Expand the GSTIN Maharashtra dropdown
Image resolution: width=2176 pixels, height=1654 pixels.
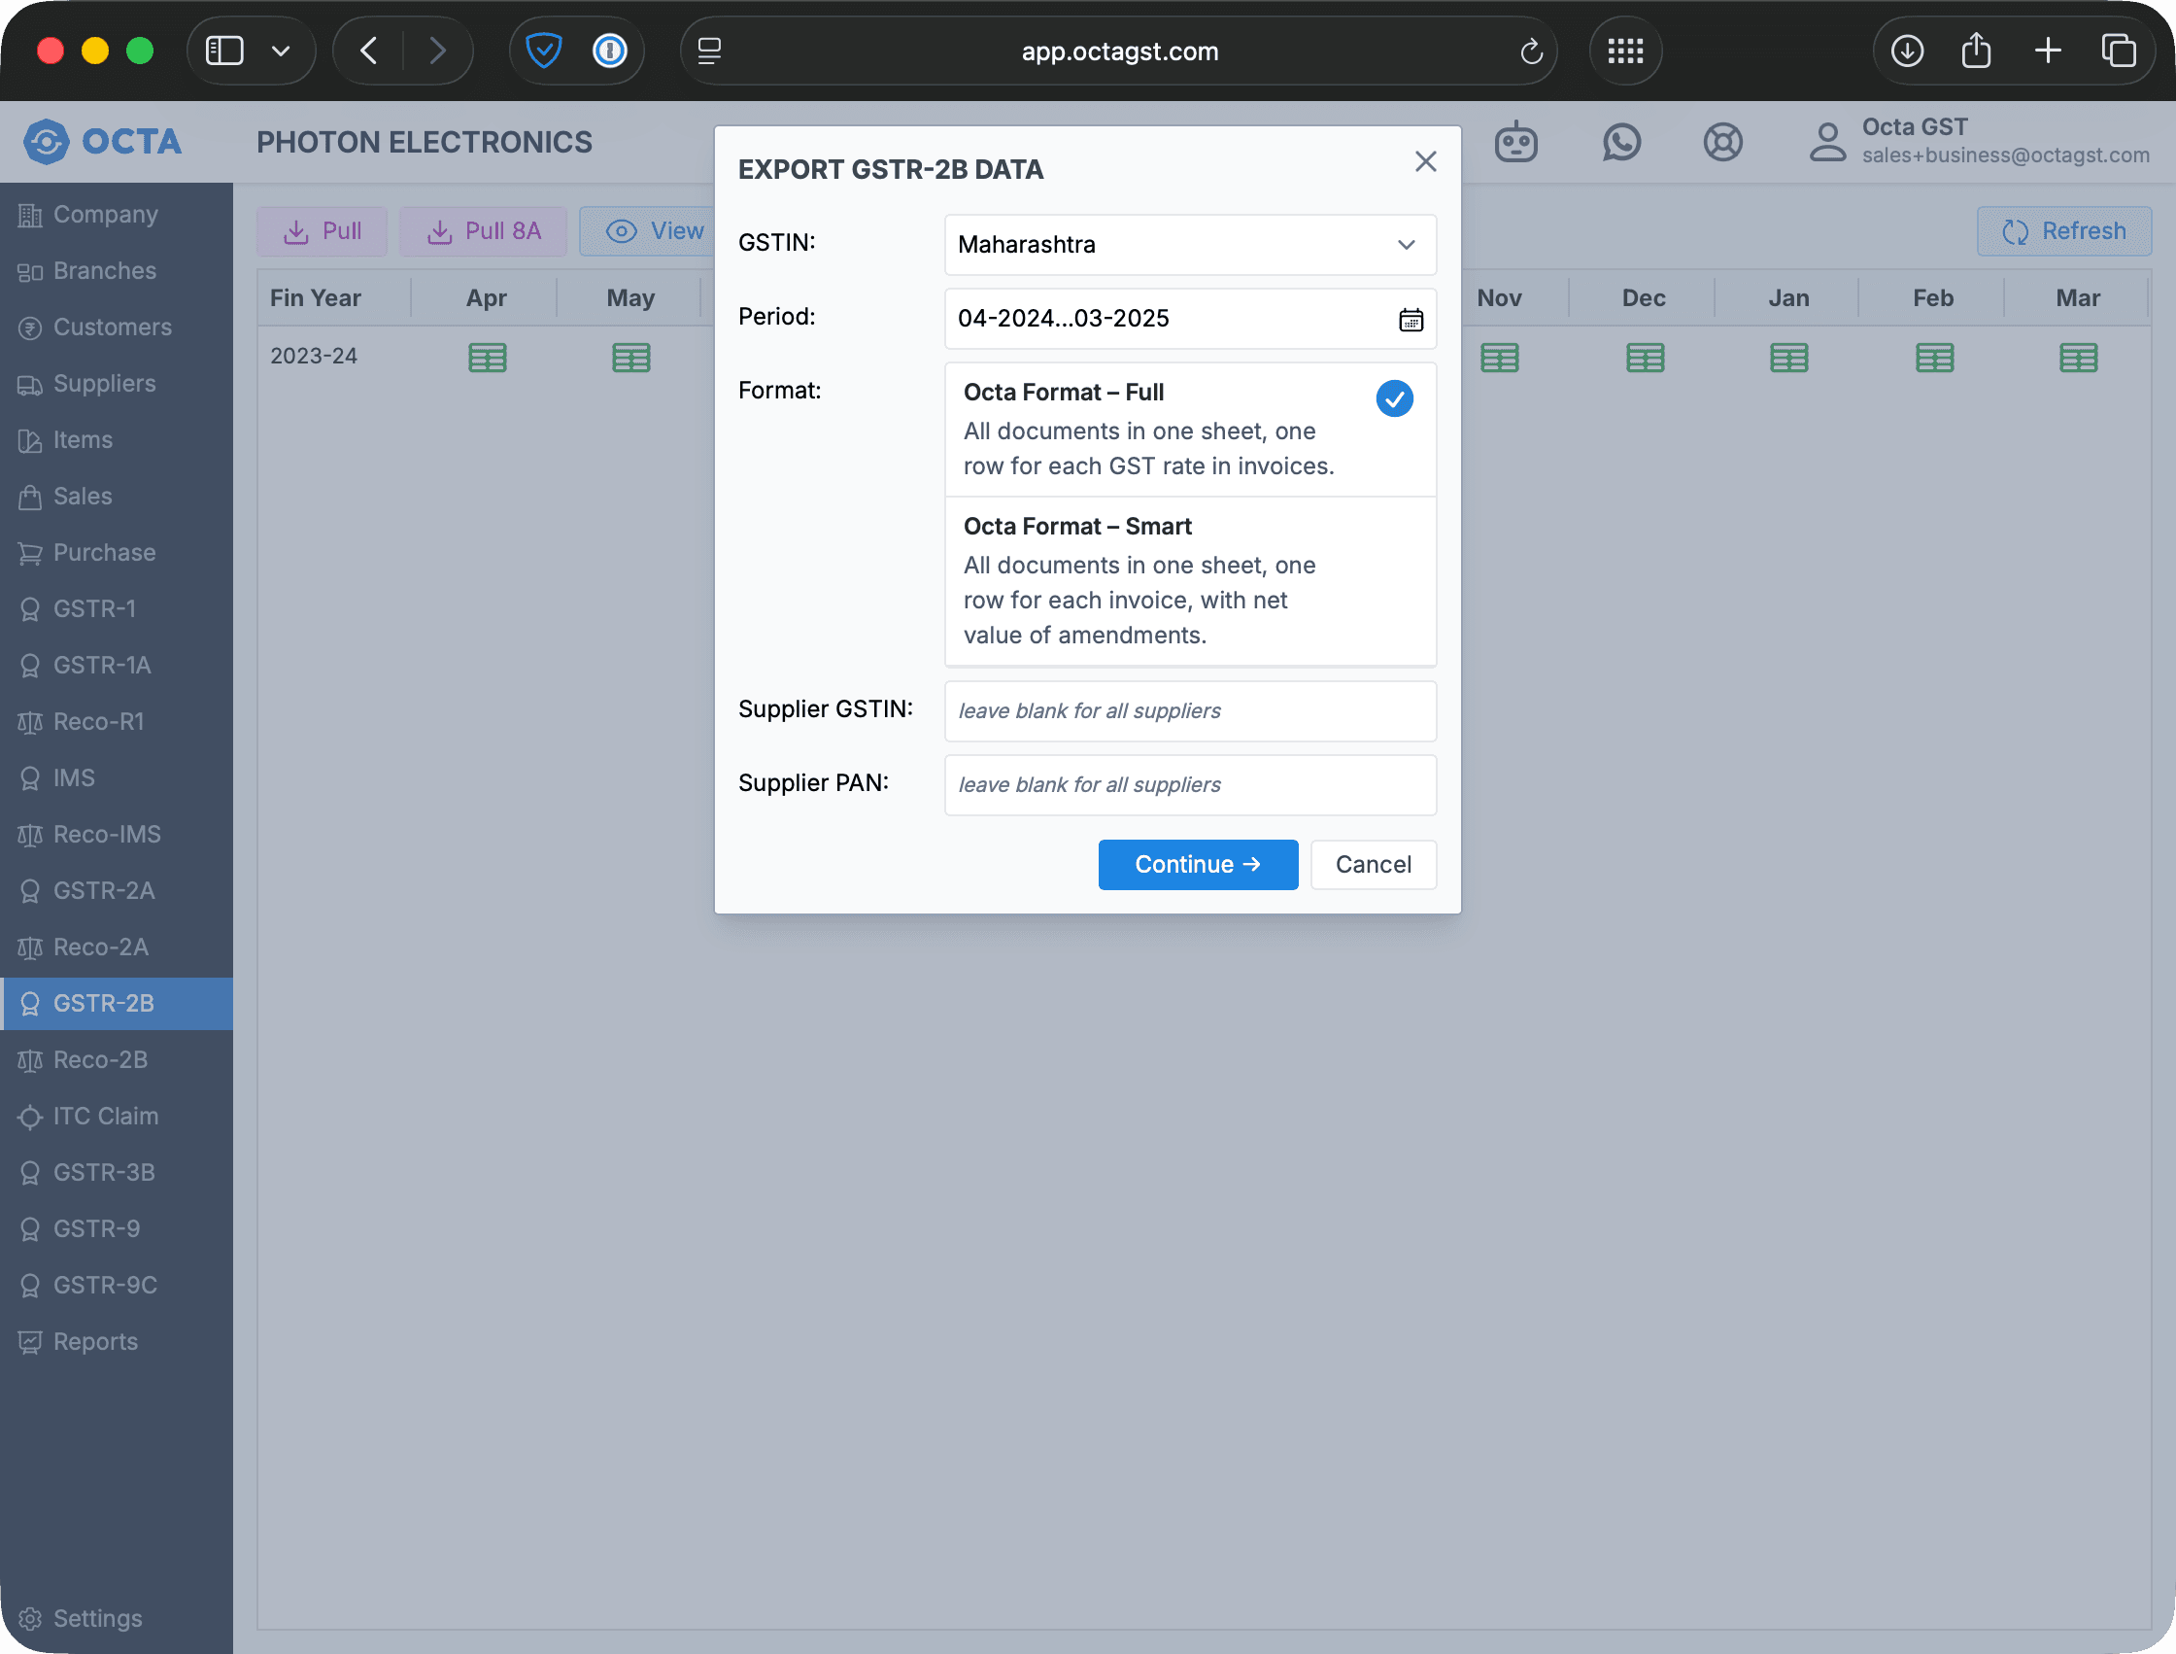(1189, 244)
